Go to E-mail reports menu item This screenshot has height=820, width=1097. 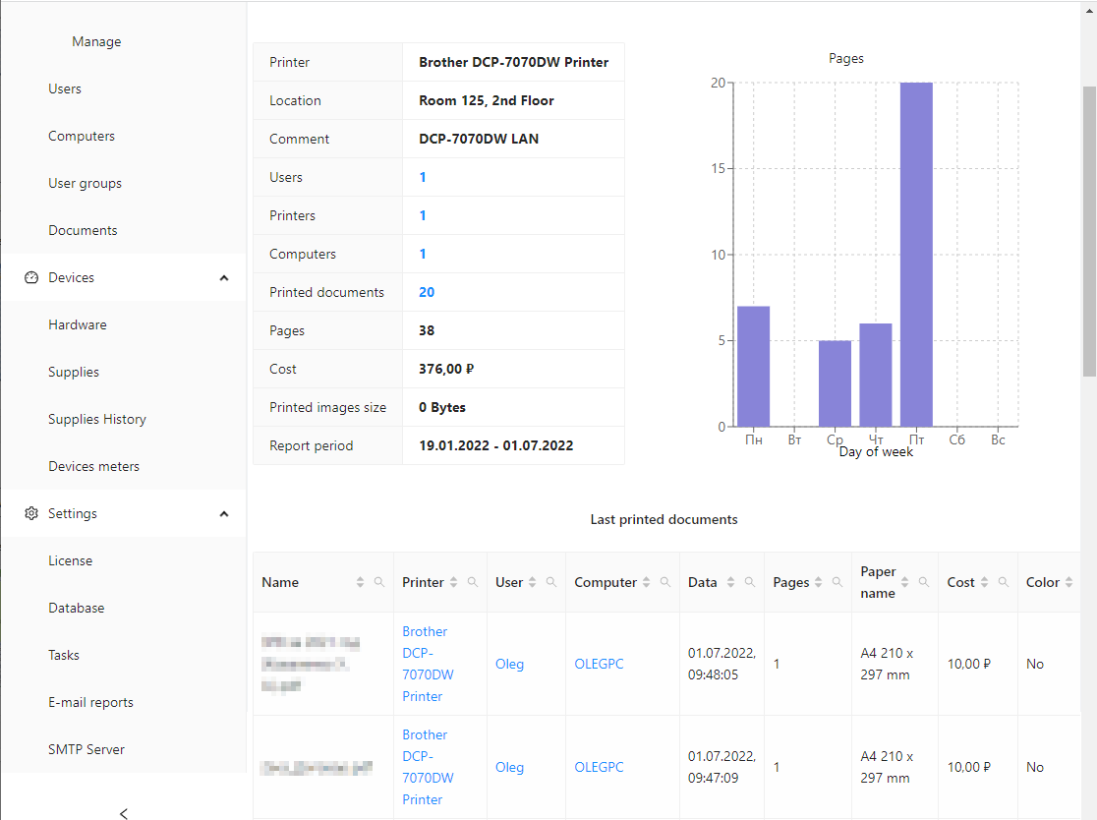coord(90,702)
